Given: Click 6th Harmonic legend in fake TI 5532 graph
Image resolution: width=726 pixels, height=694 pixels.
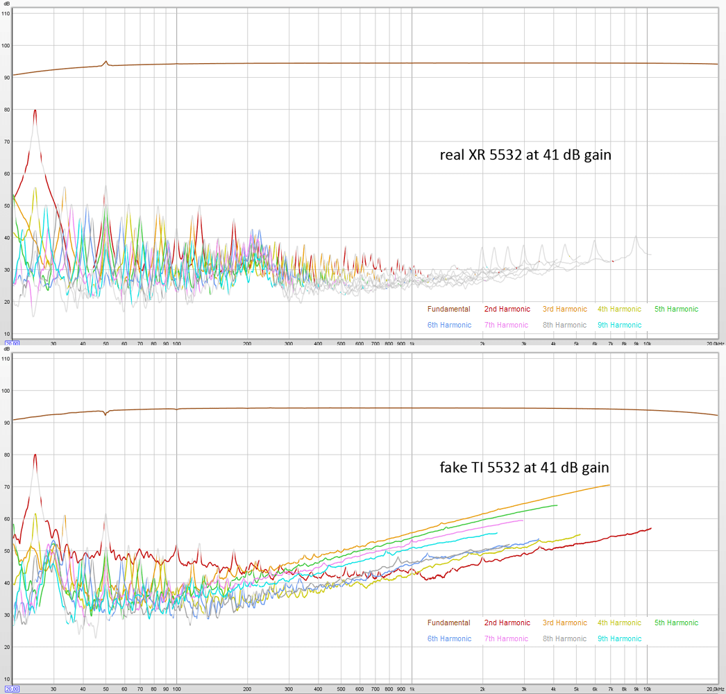Looking at the screenshot, I should click(449, 638).
